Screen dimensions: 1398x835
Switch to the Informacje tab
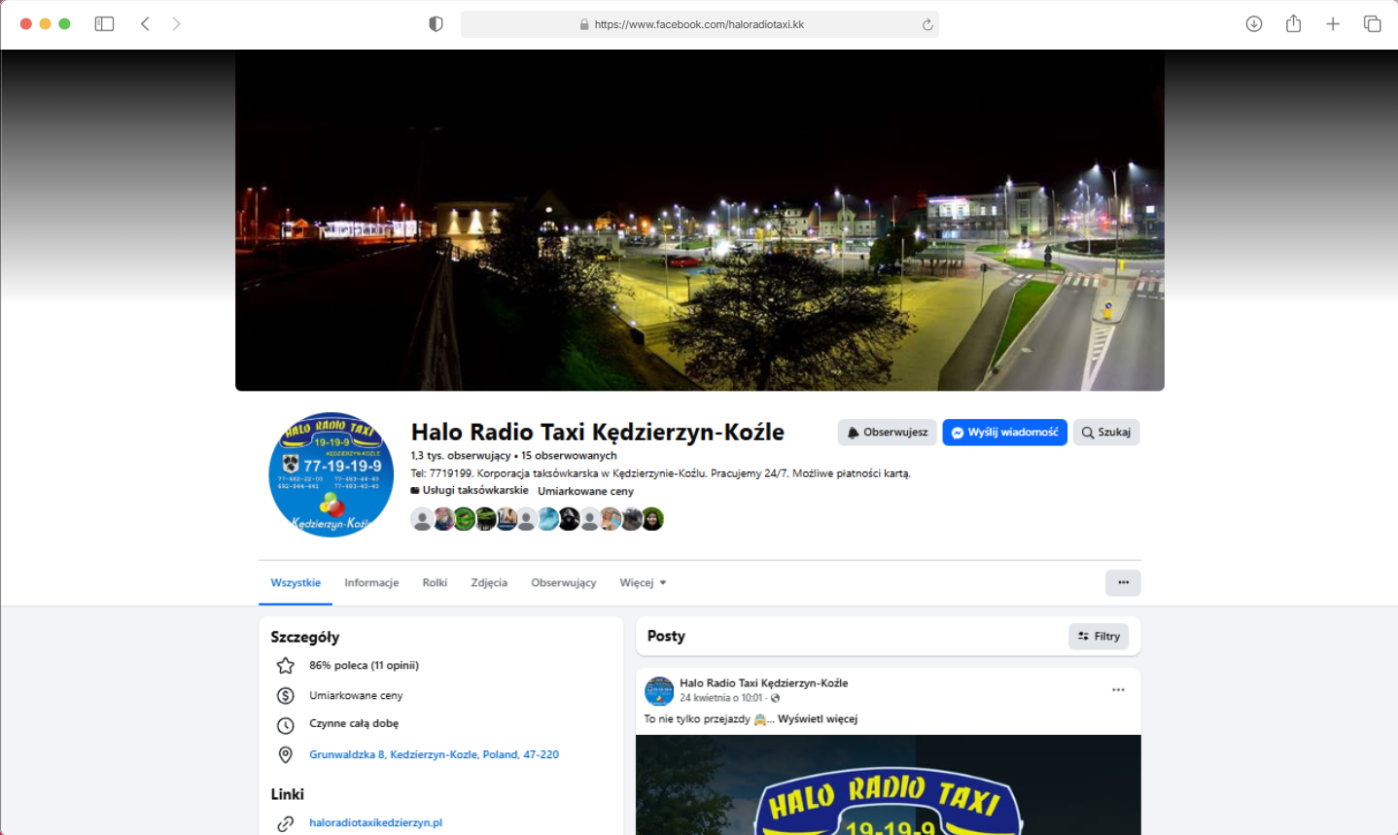point(371,583)
